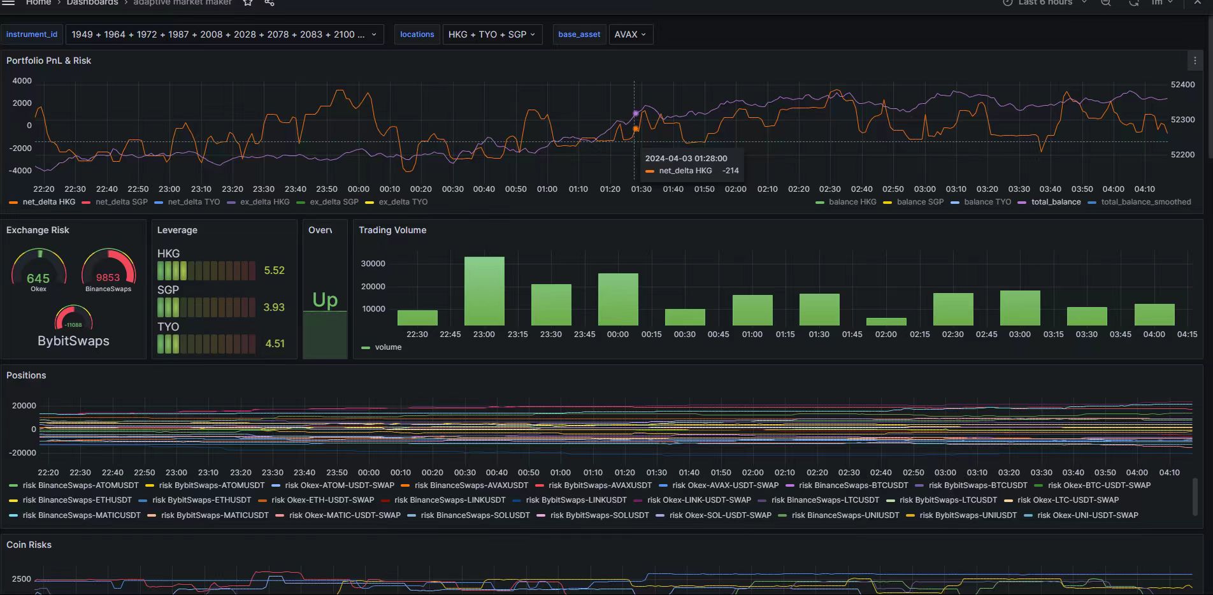Toggle risk Okex-BTC-USDT-SWAP legend entry
The image size is (1213, 595).
(1099, 485)
